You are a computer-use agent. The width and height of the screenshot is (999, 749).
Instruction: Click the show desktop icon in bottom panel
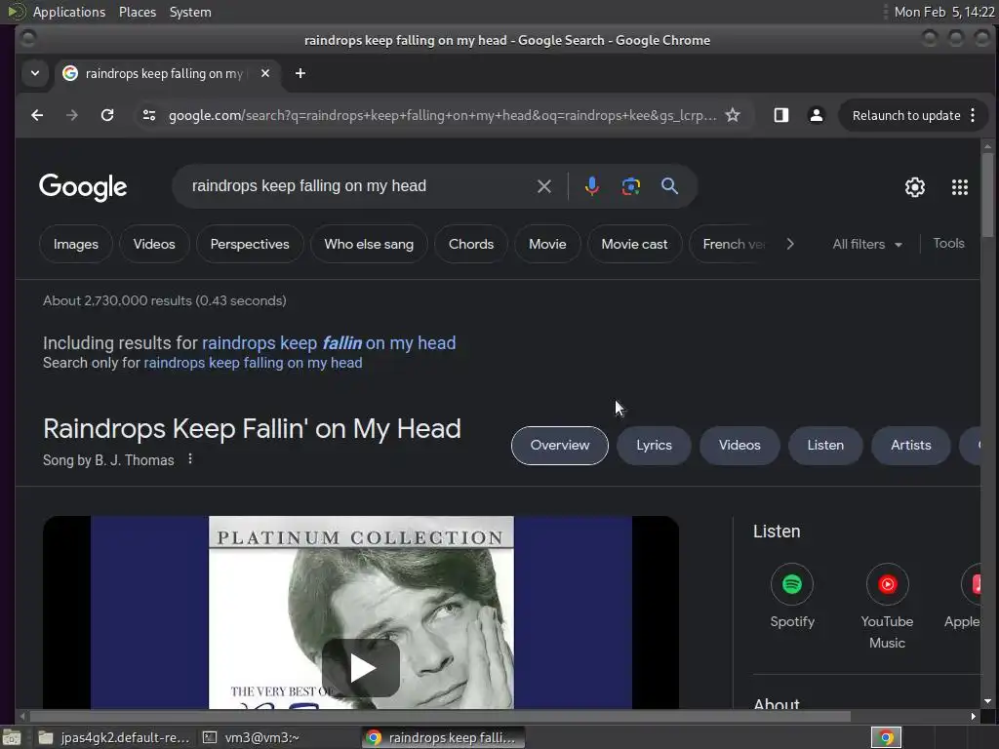click(x=12, y=737)
